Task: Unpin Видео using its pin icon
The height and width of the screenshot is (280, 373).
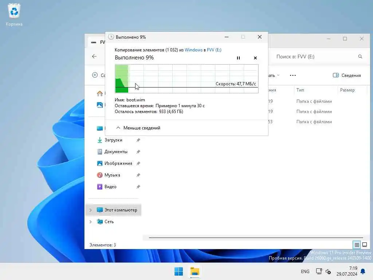Action: tap(138, 187)
